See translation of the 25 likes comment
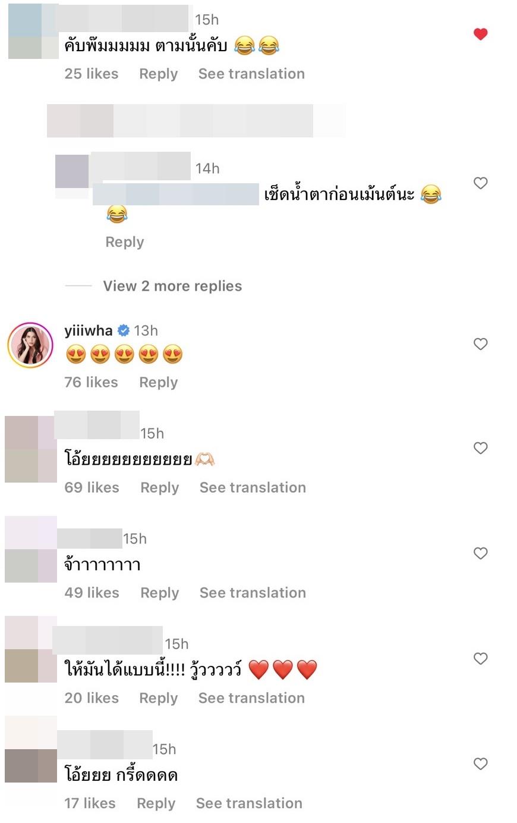The height and width of the screenshot is (823, 517). pyautogui.click(x=251, y=74)
